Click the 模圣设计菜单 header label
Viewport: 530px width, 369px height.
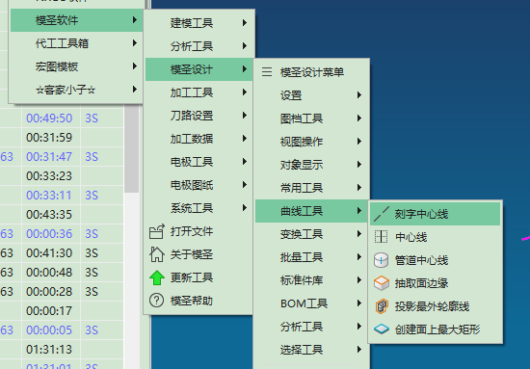[x=312, y=72]
